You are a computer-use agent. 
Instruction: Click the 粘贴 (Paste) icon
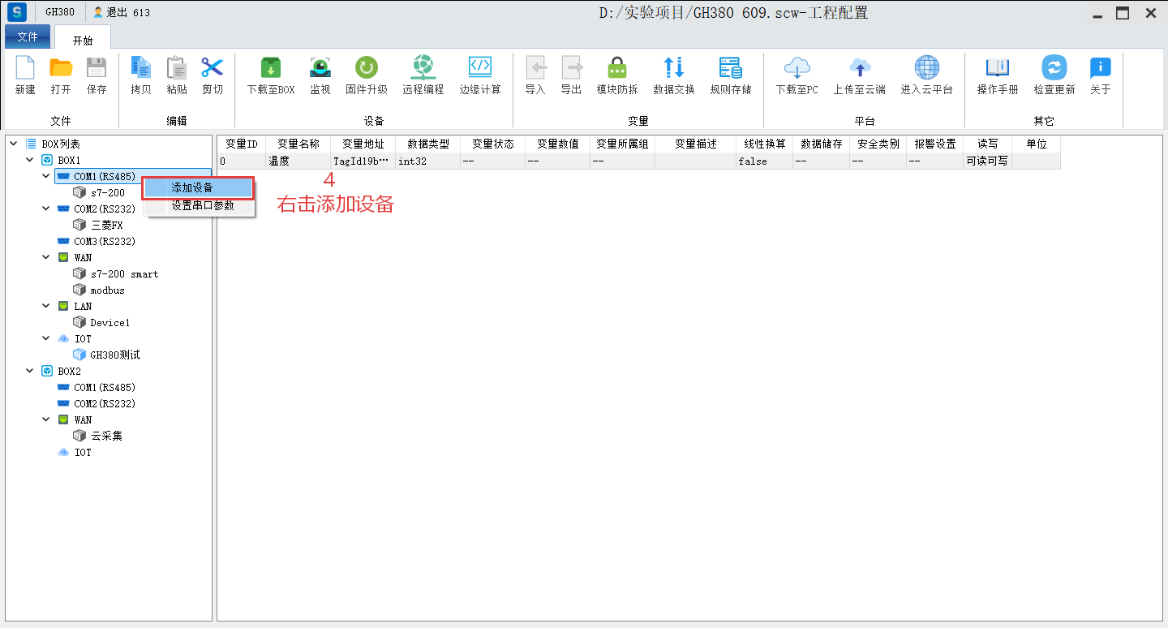(177, 68)
